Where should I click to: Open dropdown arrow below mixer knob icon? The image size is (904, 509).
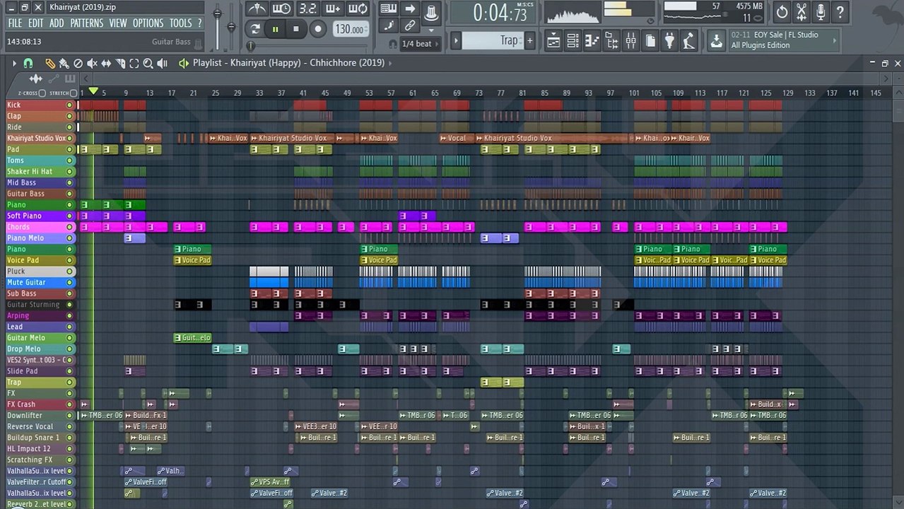click(x=431, y=30)
